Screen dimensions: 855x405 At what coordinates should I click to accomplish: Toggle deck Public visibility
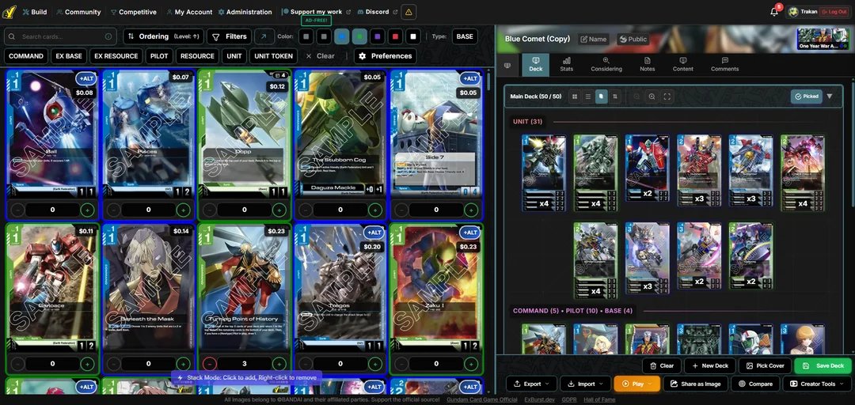coord(633,40)
